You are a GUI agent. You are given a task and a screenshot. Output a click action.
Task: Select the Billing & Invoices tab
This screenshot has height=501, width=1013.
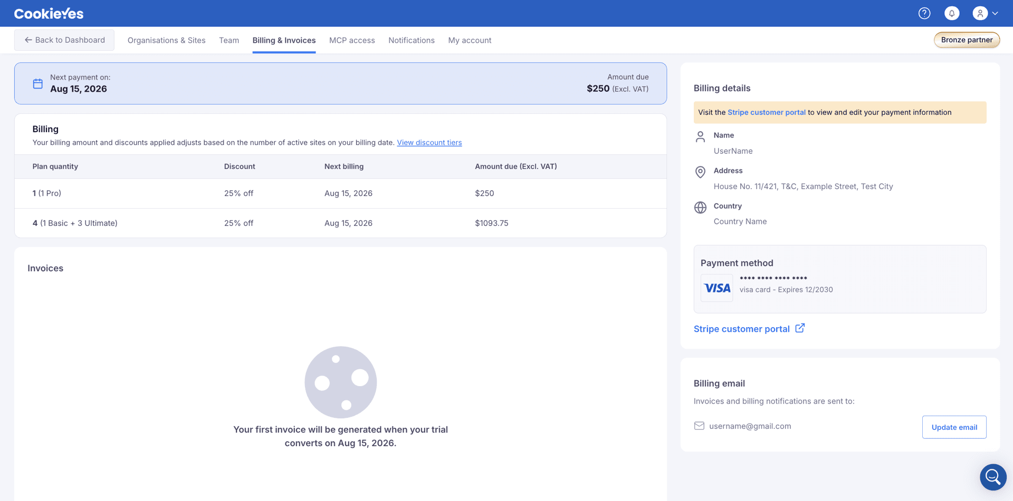(x=284, y=41)
